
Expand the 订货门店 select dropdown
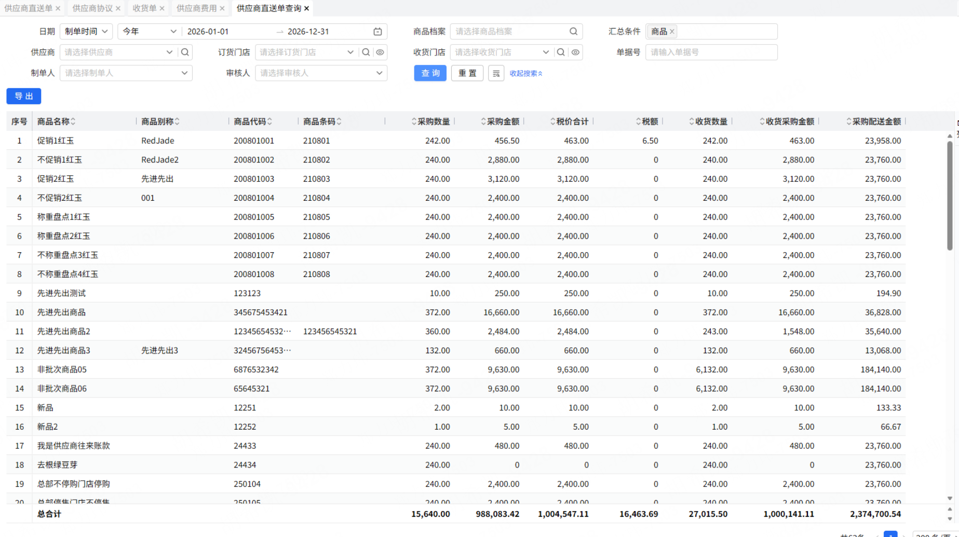(x=350, y=52)
